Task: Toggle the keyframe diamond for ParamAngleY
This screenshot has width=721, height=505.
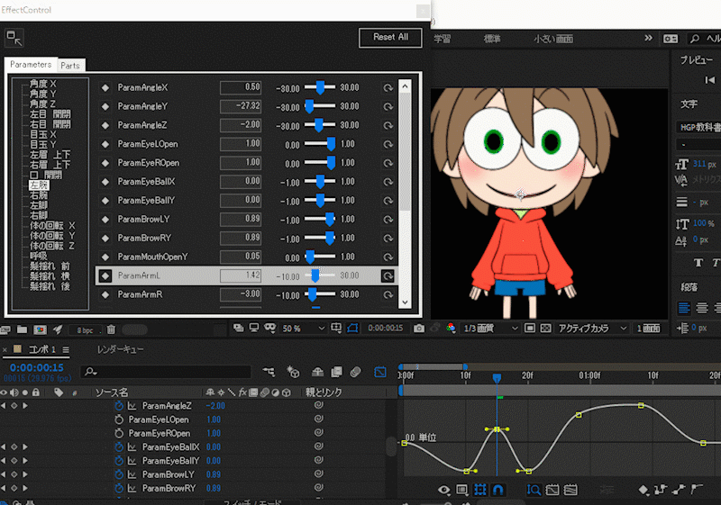Action: tap(105, 106)
